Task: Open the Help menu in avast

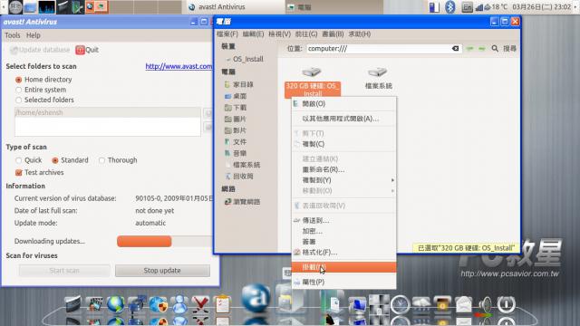Action: click(x=34, y=35)
